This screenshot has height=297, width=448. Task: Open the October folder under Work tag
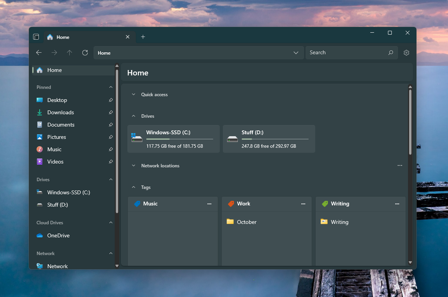[x=246, y=222]
